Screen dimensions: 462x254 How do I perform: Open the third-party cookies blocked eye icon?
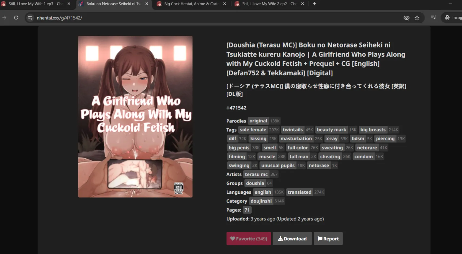[x=406, y=18]
